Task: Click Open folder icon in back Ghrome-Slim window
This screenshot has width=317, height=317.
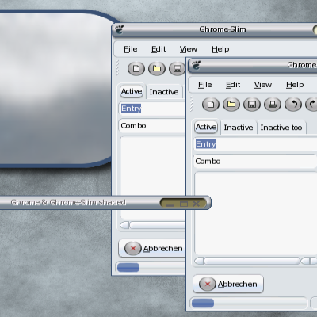Action: pyautogui.click(x=157, y=69)
